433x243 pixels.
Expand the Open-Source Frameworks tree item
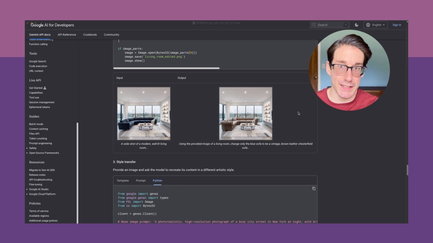[27, 153]
